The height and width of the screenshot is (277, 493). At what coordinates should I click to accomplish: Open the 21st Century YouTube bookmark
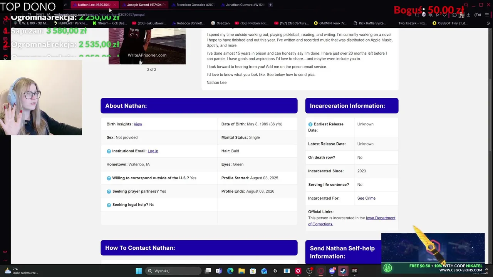pyautogui.click(x=292, y=23)
